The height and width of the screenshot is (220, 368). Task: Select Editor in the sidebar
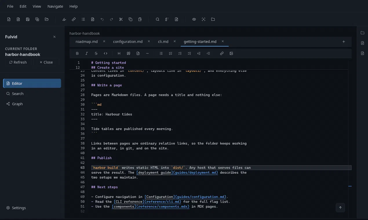[32, 83]
